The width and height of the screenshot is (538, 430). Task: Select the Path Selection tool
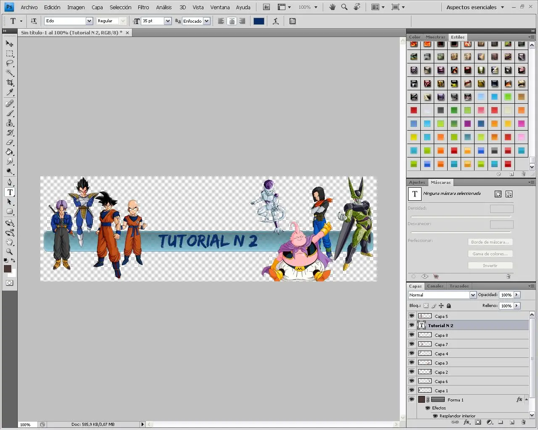[10, 202]
